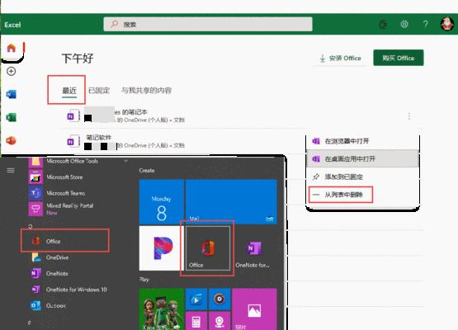The image size is (458, 330).
Task: Open the more options dots for first notebook
Action: coord(409,116)
